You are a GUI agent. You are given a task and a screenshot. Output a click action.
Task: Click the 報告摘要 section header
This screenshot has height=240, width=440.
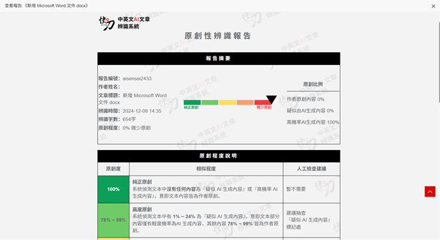pyautogui.click(x=219, y=59)
